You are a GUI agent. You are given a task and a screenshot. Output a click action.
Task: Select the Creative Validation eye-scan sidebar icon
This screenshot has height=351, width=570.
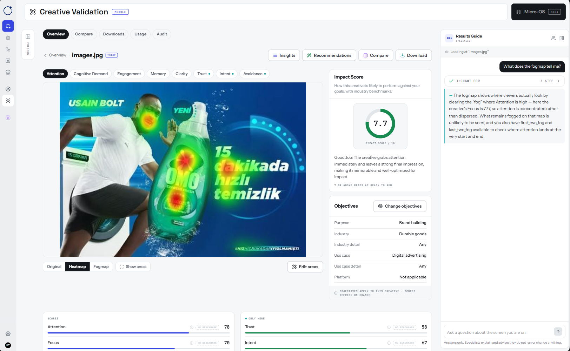[x=8, y=101]
